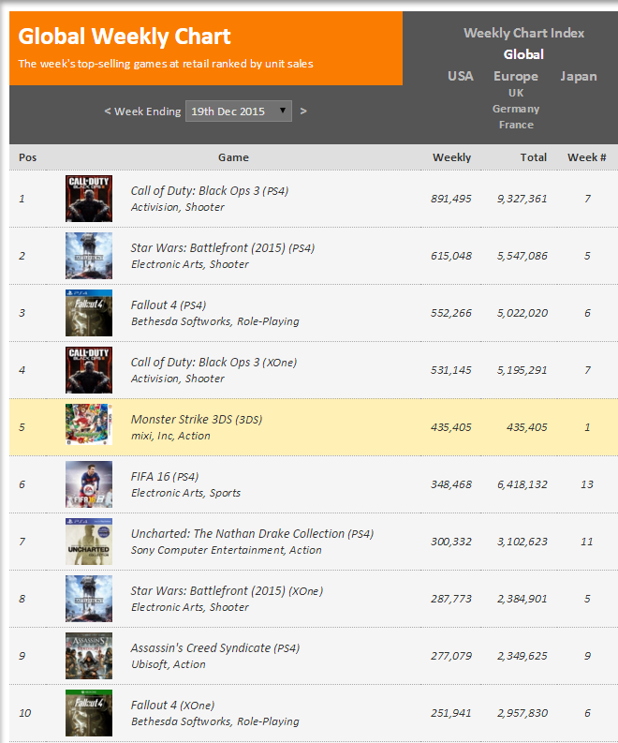Click total sales value 2,384,901

coord(522,599)
